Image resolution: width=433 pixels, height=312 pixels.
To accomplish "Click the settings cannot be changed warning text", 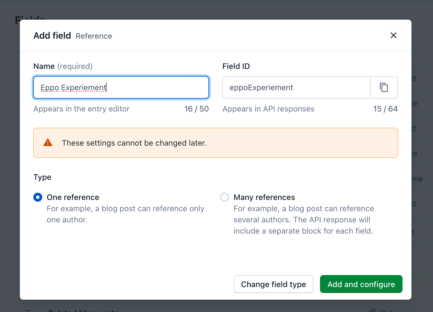I will [x=134, y=143].
